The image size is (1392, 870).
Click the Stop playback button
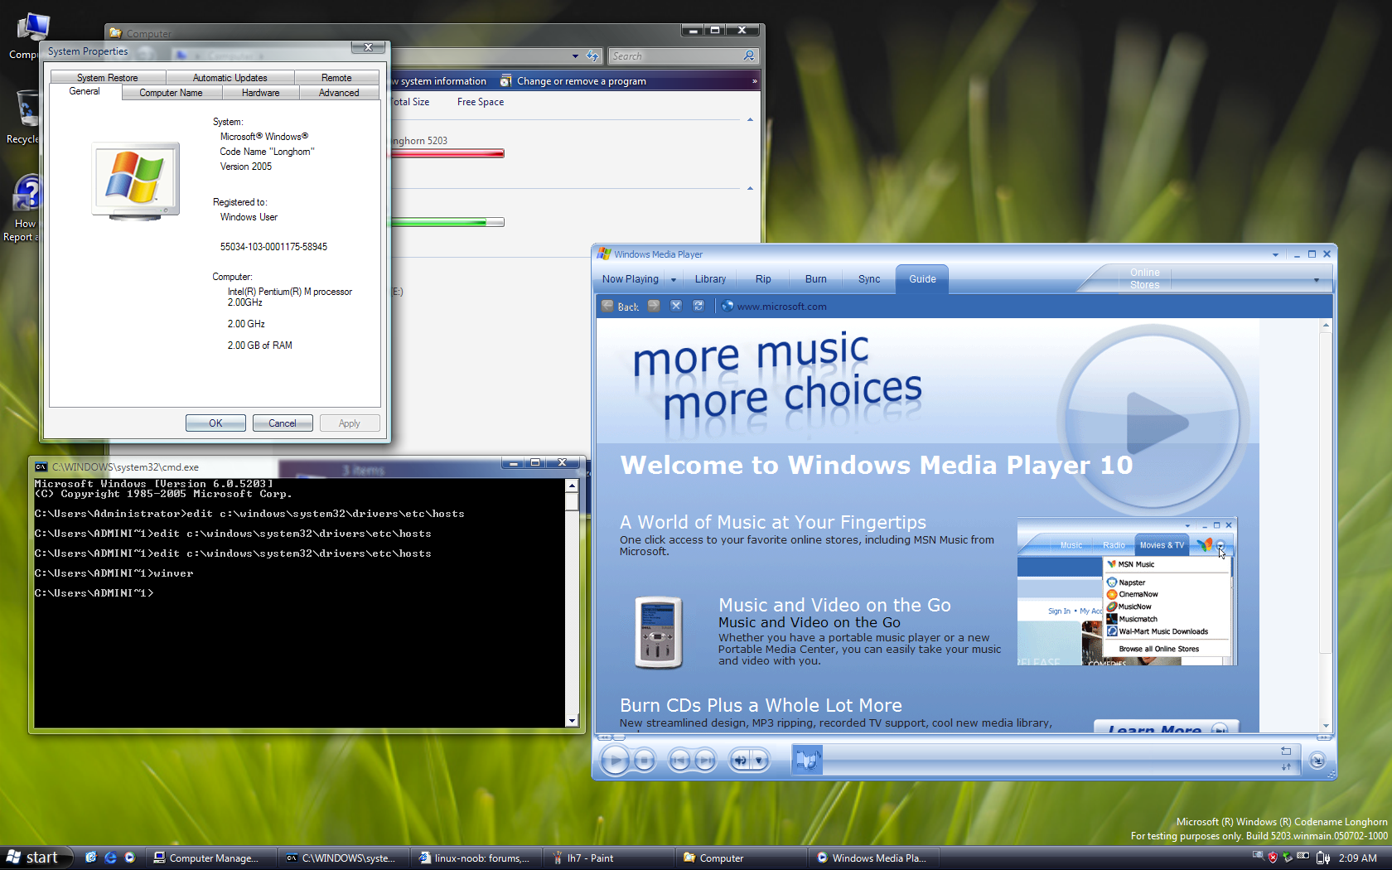(x=645, y=760)
